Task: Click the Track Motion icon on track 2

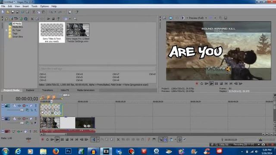Action: pyautogui.click(x=14, y=119)
